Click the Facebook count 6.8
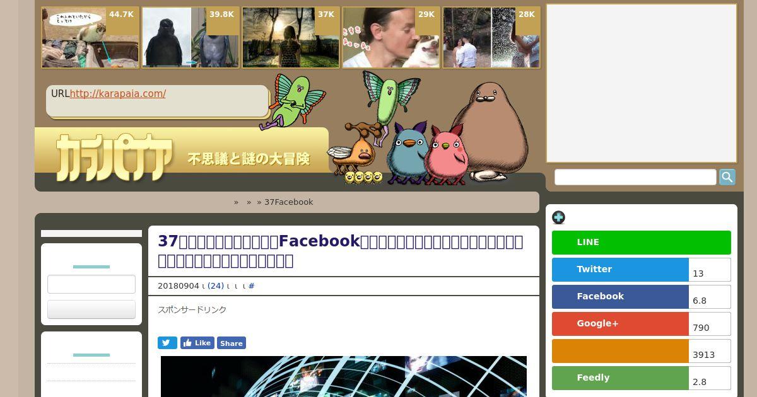The height and width of the screenshot is (397, 757). pyautogui.click(x=710, y=297)
